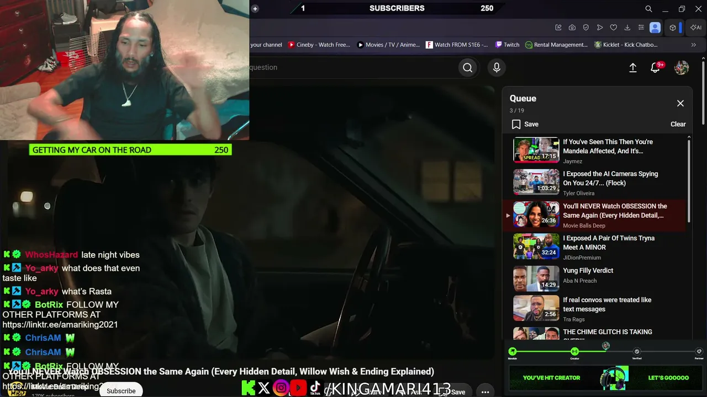Click the title 'I Exposed A Pair Of Twins'
Screen dimensions: 707x397
(x=609, y=243)
